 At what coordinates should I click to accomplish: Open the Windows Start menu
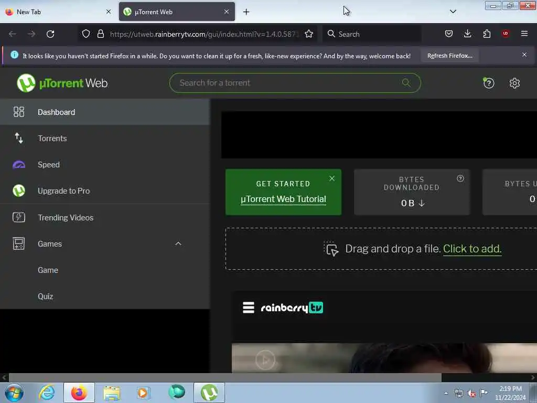pyautogui.click(x=14, y=393)
